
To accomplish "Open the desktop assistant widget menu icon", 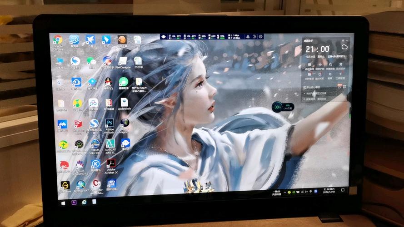I will click(x=343, y=40).
